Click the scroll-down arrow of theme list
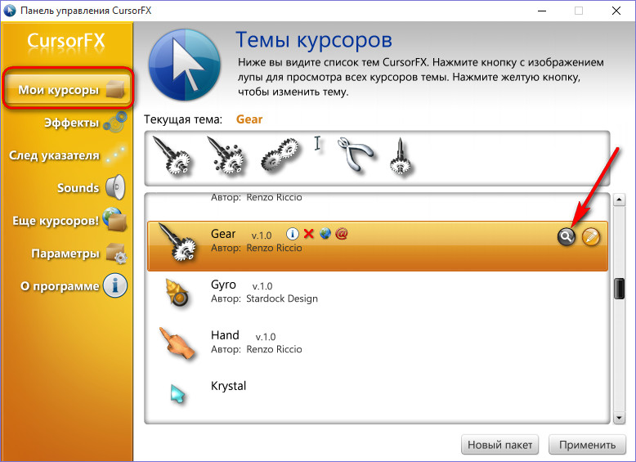This screenshot has height=462, width=636. coord(619,417)
